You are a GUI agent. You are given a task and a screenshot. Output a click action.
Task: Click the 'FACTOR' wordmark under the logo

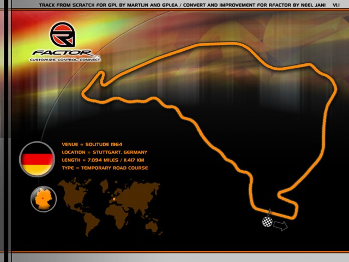(63, 53)
